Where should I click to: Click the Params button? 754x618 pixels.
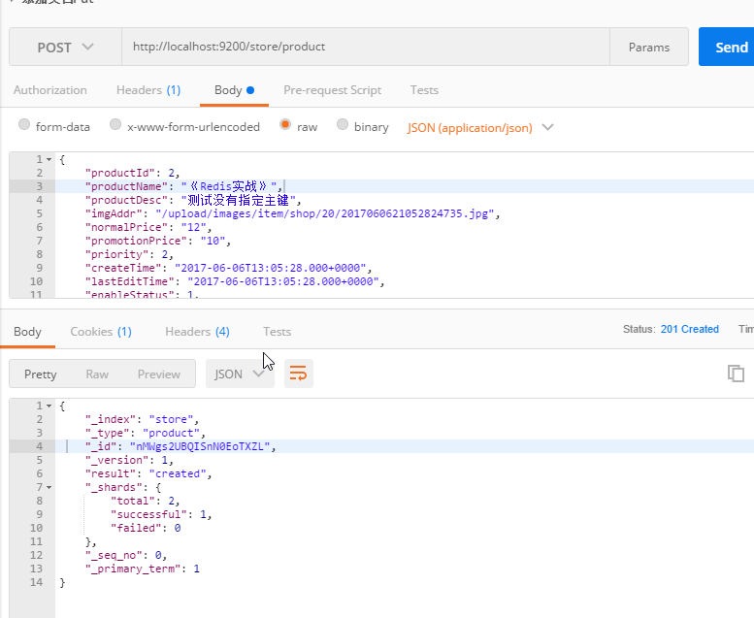pyautogui.click(x=648, y=47)
